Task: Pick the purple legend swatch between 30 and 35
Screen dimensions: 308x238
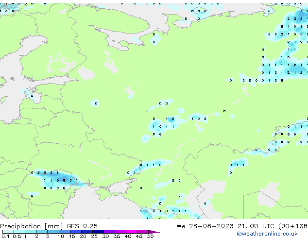Action: click(x=109, y=232)
